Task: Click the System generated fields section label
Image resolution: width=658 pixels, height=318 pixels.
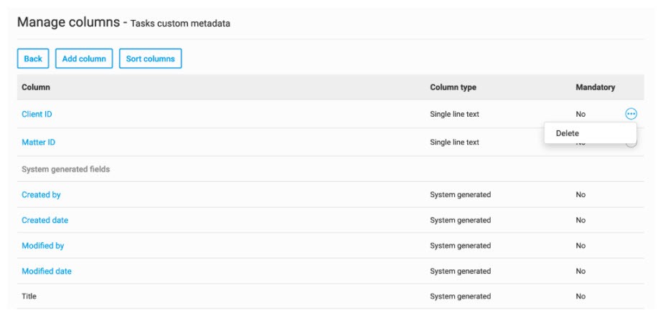Action: (65, 169)
